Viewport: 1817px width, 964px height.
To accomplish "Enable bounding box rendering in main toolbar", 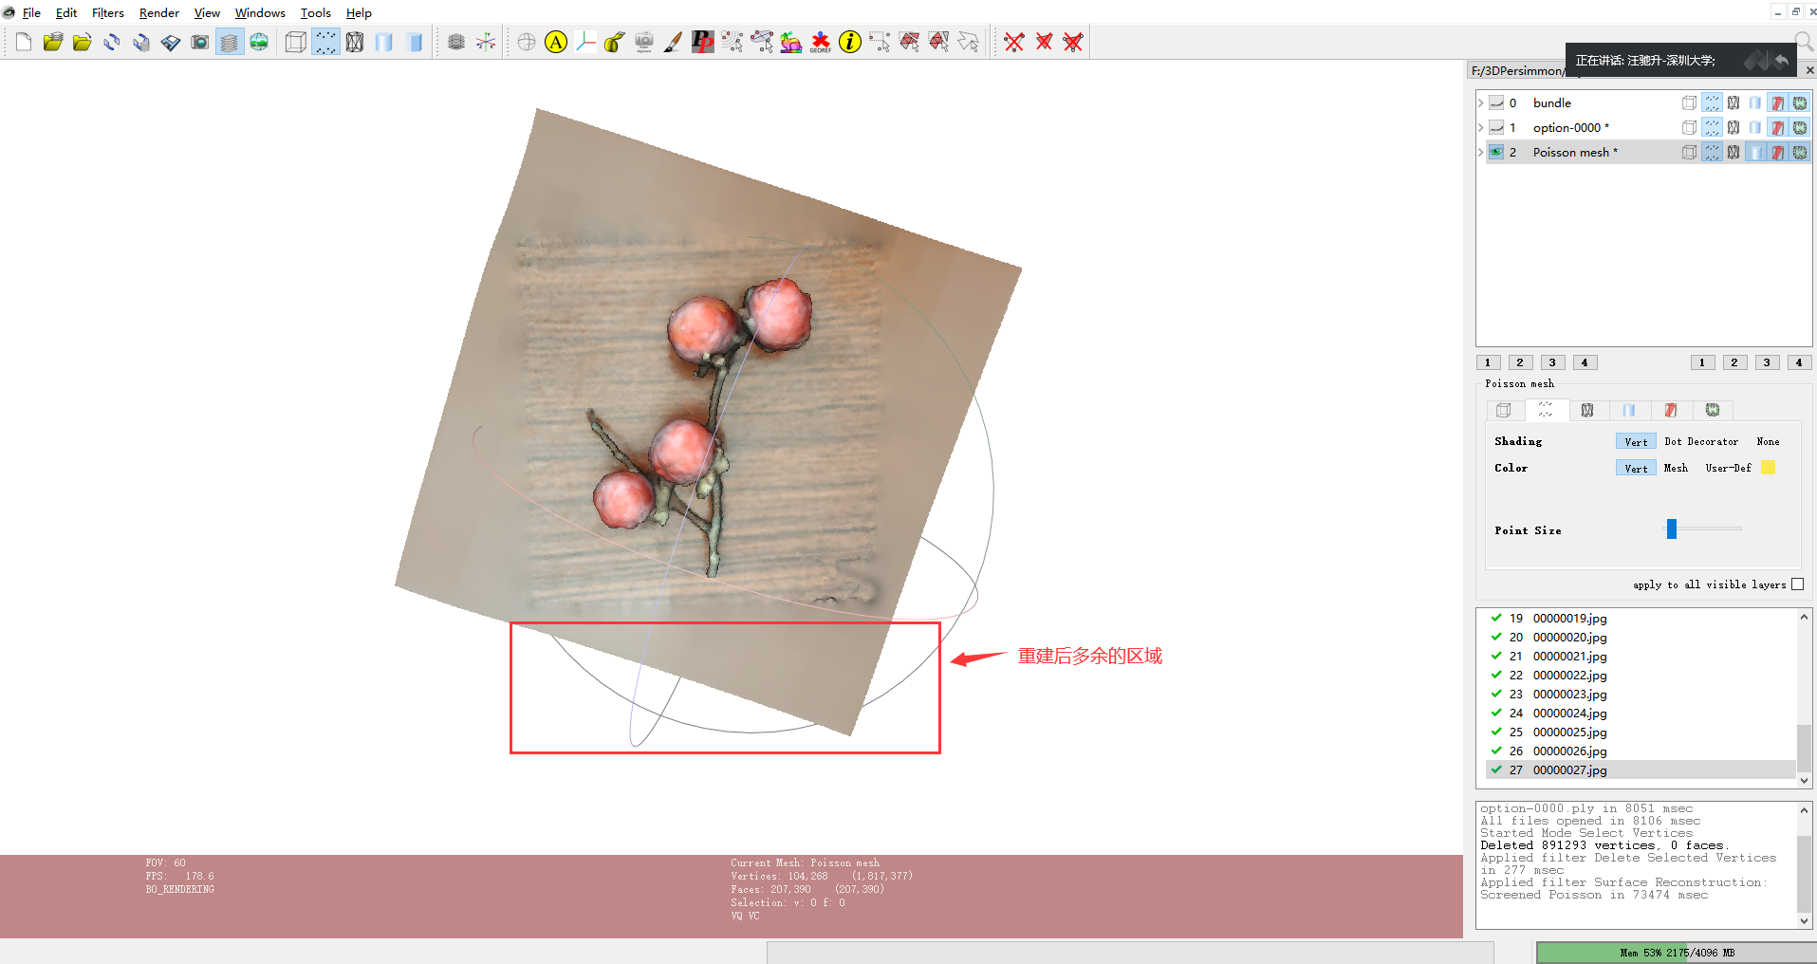I will pos(296,42).
